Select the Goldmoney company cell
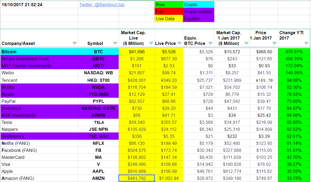Image resolution: width=311 pixels, height=182 pixels. coord(39,136)
